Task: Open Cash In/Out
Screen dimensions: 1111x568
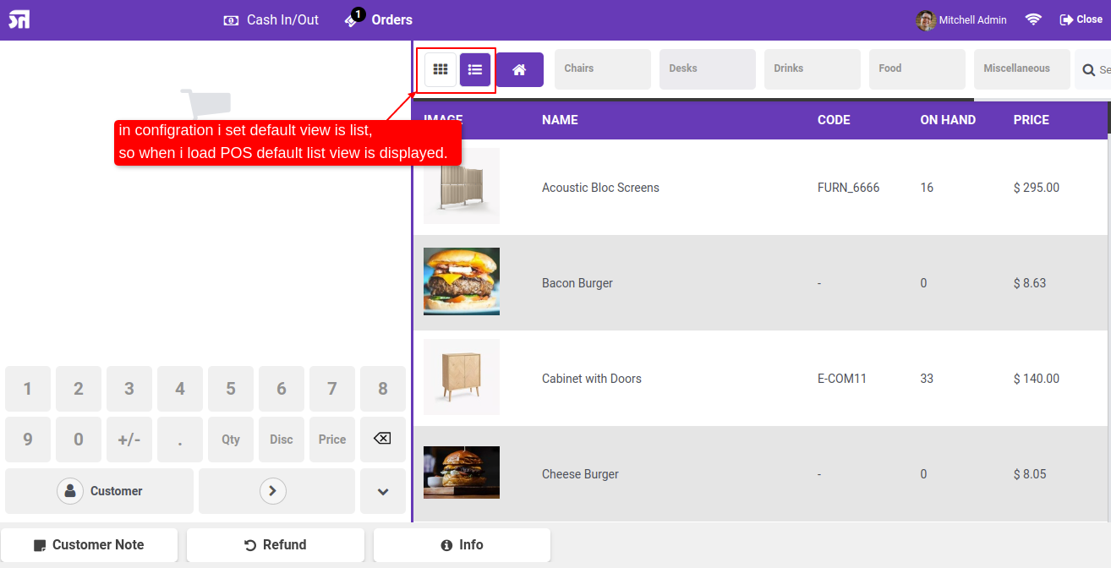Action: pos(271,19)
